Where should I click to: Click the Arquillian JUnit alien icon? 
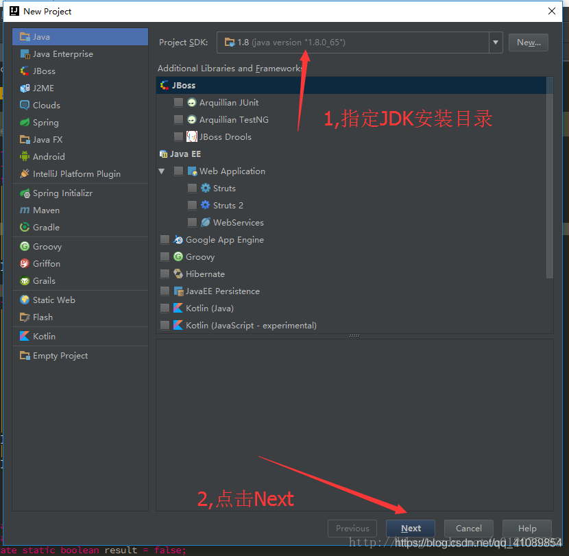(191, 103)
